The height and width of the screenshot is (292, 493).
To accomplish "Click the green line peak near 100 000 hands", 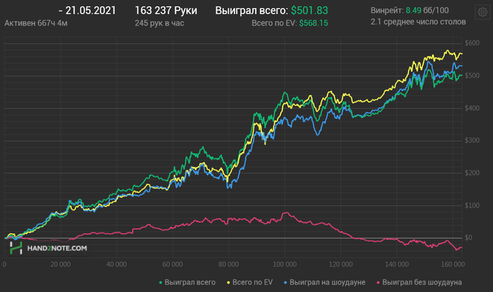I will point(285,93).
